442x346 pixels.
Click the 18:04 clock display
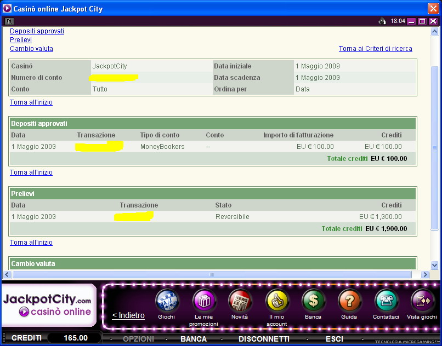coord(398,21)
